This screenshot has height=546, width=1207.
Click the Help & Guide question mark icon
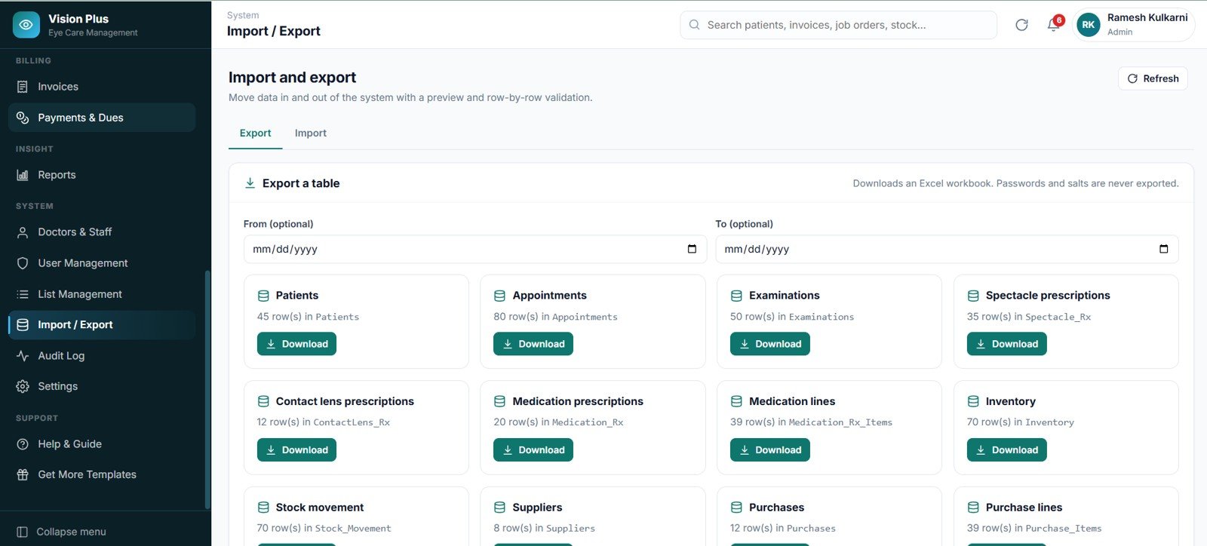click(x=23, y=444)
